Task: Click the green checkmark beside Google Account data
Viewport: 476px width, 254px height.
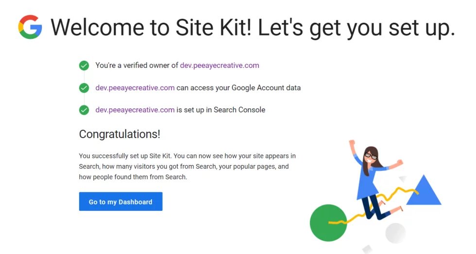Action: click(84, 88)
